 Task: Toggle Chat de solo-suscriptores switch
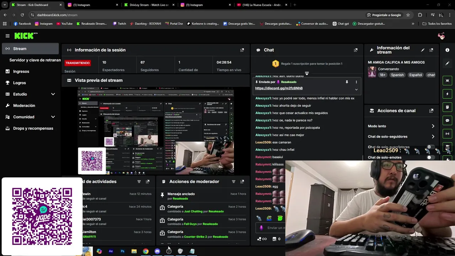430,147
